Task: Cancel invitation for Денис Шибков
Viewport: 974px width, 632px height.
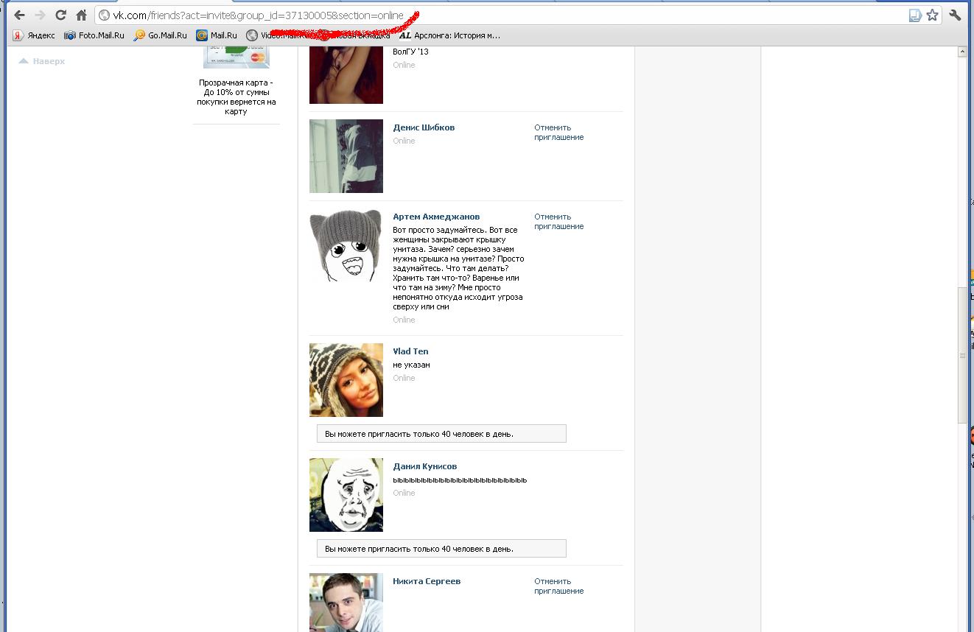Action: 558,133
